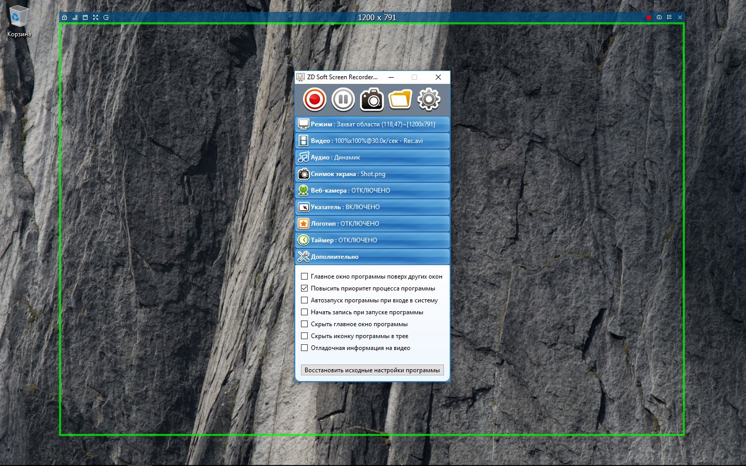
Task: Click the fullscreen arrows icon on capture bar
Action: tap(95, 18)
